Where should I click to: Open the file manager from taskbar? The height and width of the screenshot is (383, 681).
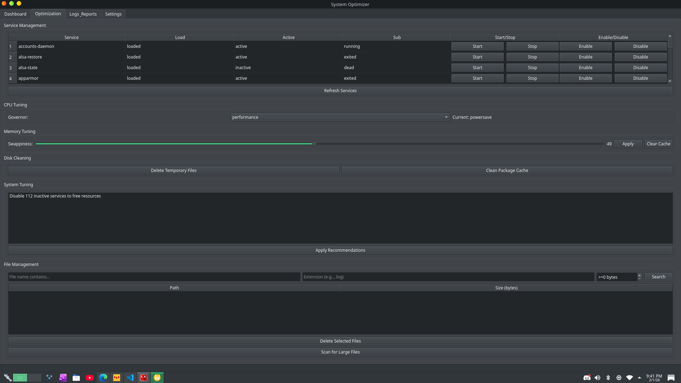(x=76, y=378)
